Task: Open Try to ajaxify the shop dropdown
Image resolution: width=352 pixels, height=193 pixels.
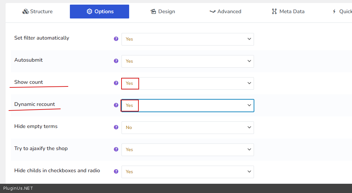Action: point(187,149)
